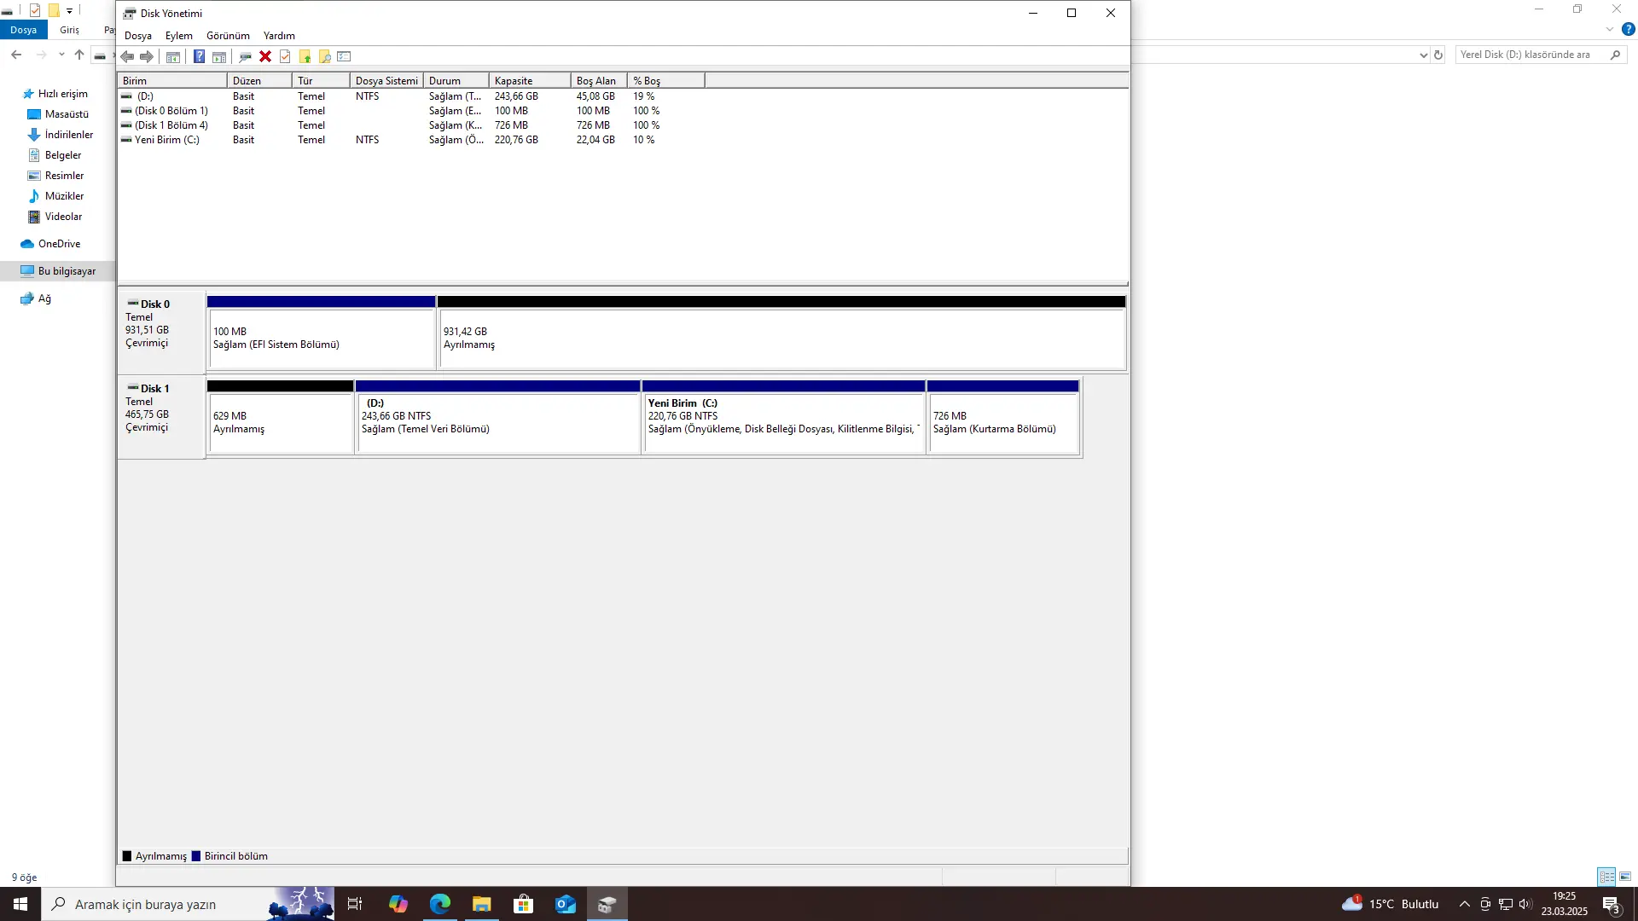Click the connect disk toolbar icon
Screen dimensions: 1638x921
[x=245, y=56]
